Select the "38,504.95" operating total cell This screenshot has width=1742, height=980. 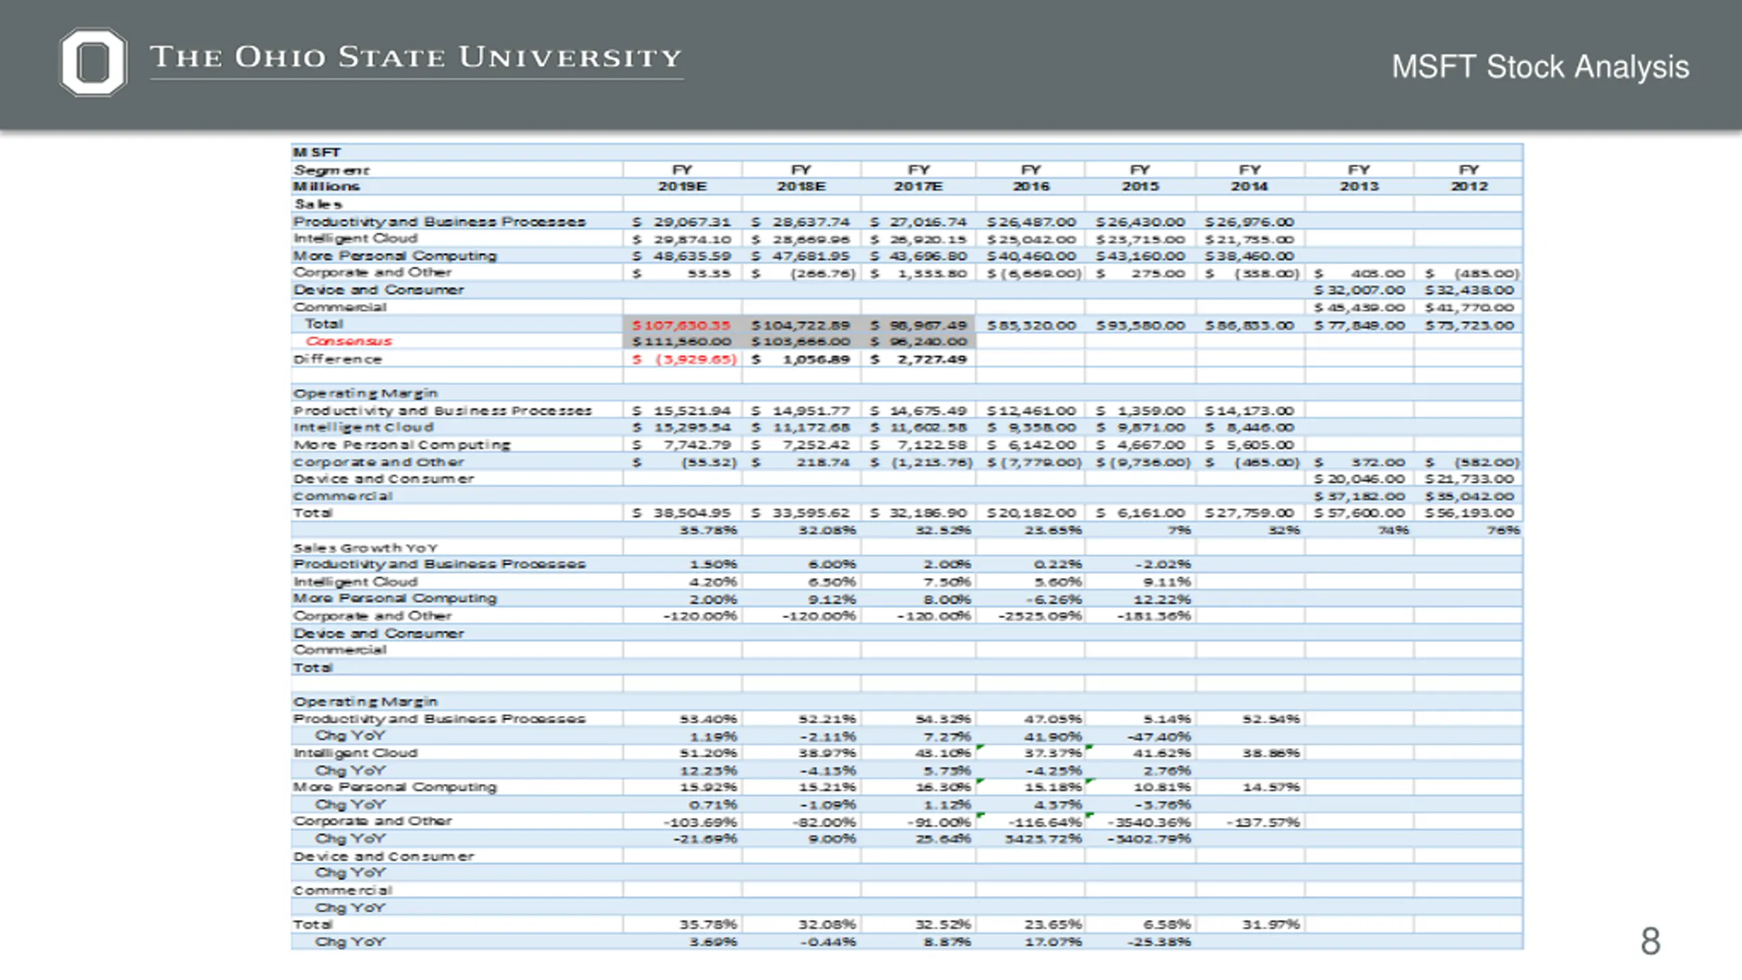pos(692,512)
